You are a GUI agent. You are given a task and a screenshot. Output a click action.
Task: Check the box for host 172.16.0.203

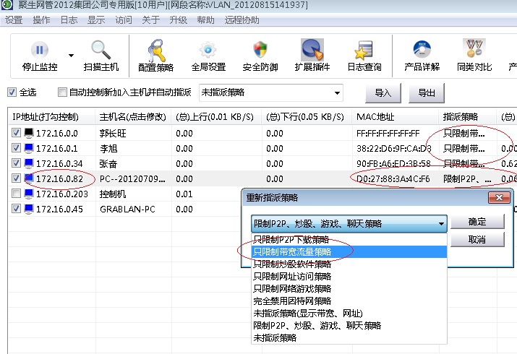16,194
